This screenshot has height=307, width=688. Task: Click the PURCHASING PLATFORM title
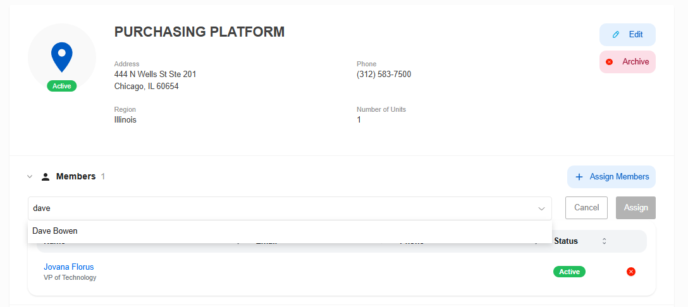tap(199, 32)
